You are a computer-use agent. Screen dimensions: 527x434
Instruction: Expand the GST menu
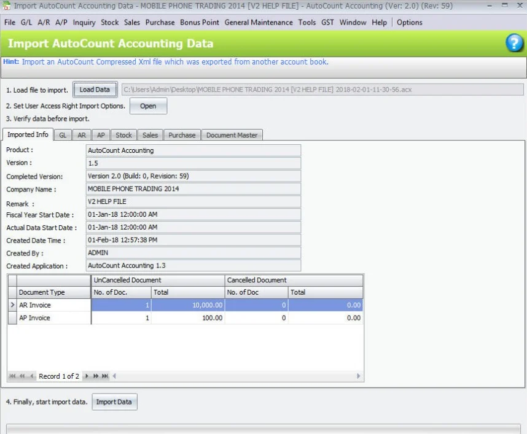coord(327,22)
